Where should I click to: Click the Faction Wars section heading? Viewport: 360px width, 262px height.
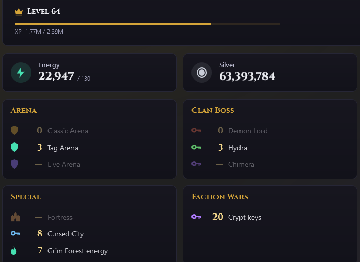[220, 197]
